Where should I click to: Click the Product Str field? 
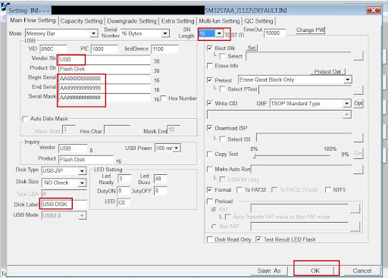(x=105, y=69)
